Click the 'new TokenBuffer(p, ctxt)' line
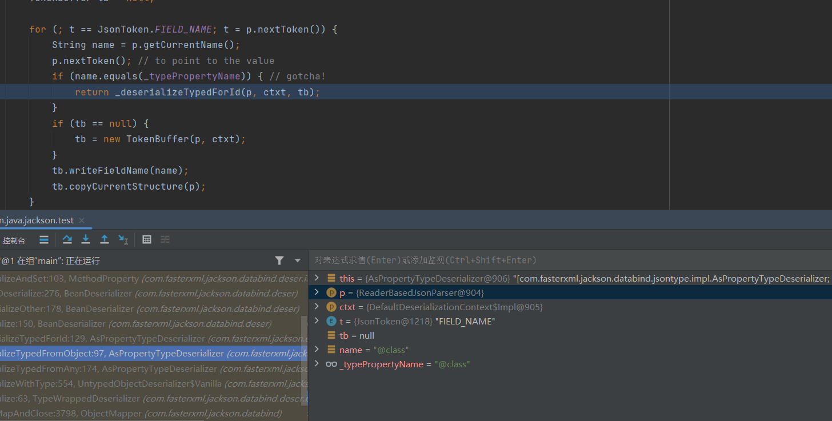832x421 pixels. coord(160,139)
